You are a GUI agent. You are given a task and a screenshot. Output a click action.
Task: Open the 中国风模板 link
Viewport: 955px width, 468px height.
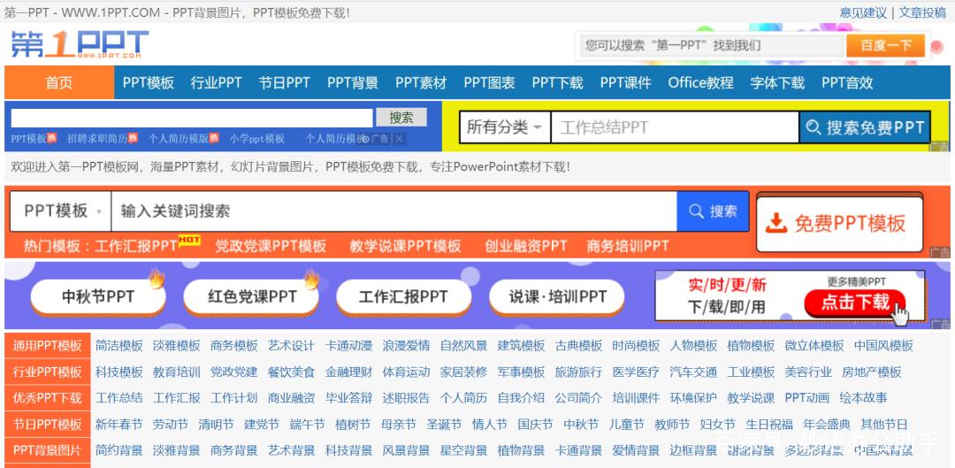click(x=883, y=346)
